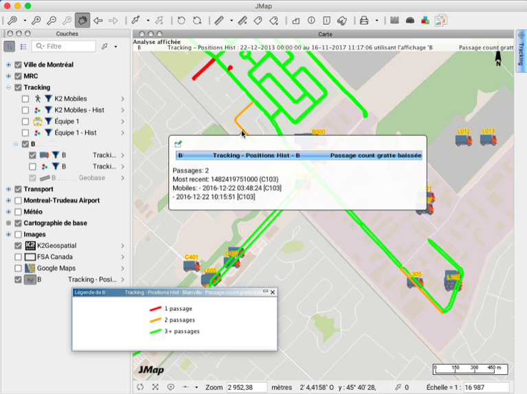
Task: Expand the Météo group
Action: pos(8,211)
